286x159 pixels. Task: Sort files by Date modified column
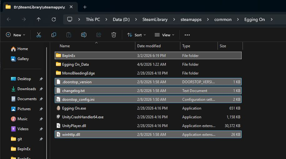[x=149, y=46]
